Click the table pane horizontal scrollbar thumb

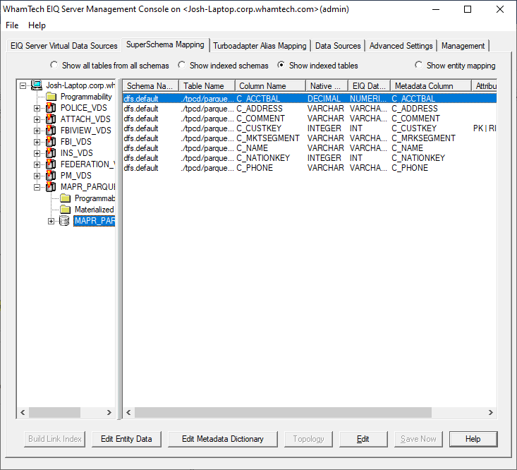tap(283, 412)
